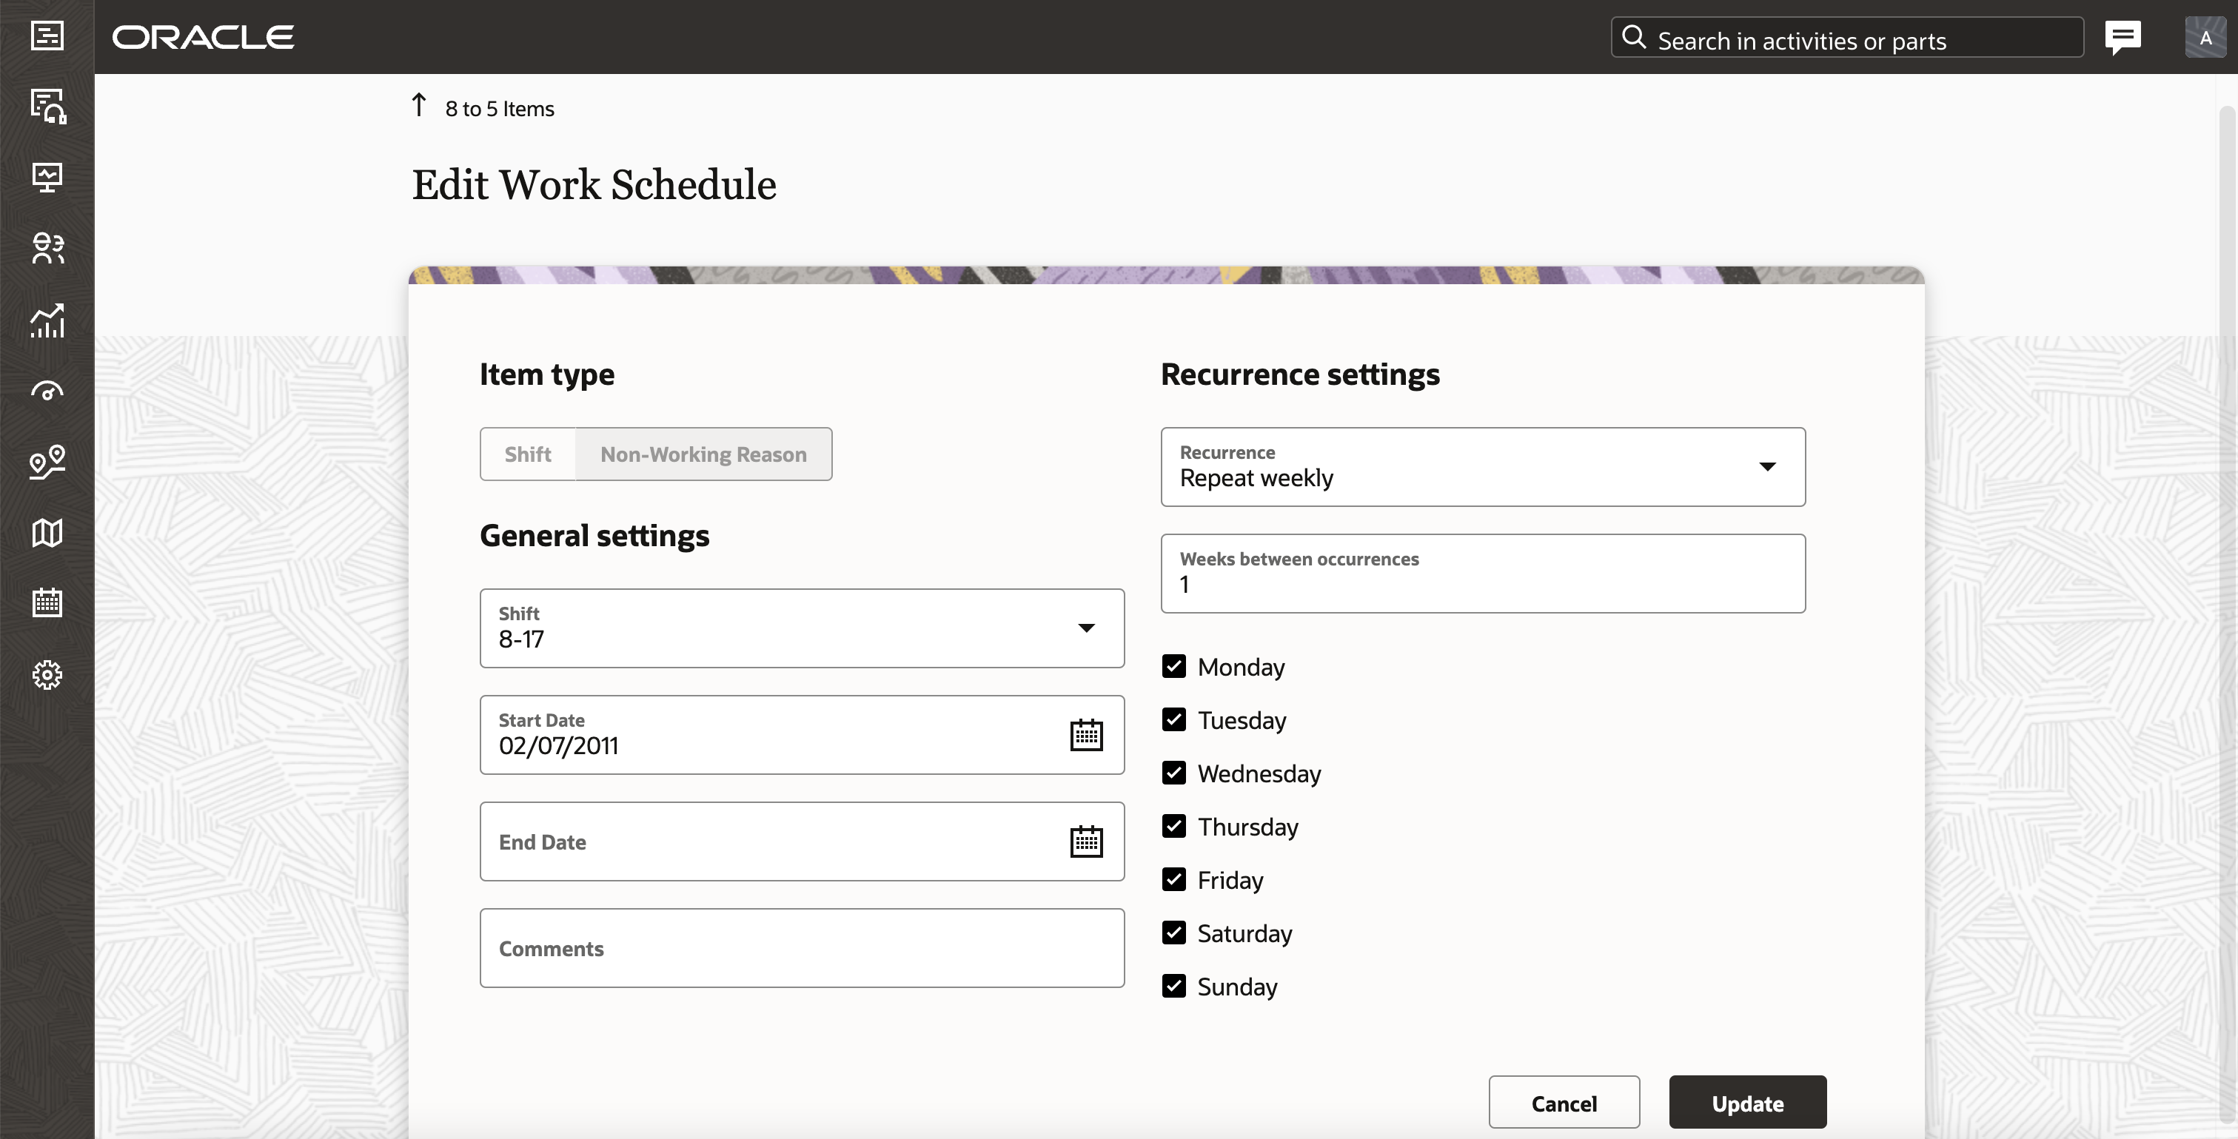Image resolution: width=2238 pixels, height=1139 pixels.
Task: Uncheck the Saturday checkbox
Action: coord(1173,933)
